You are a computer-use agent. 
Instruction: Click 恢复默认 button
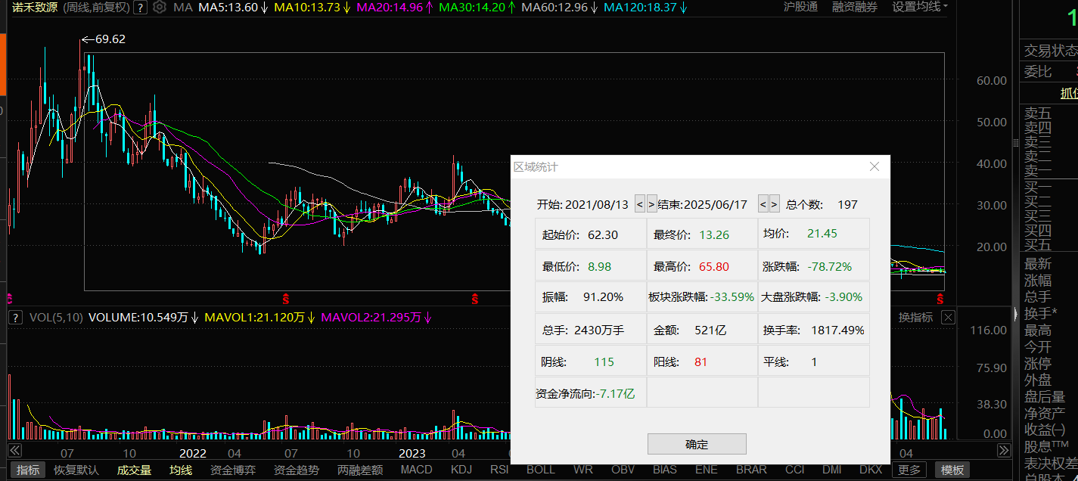tap(76, 470)
